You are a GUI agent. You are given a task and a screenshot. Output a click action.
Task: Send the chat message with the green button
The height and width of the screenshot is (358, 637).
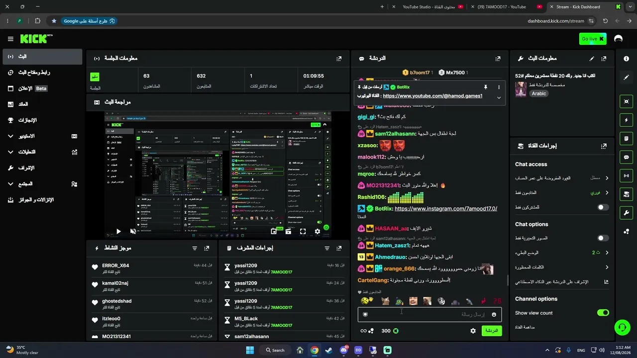point(492,331)
